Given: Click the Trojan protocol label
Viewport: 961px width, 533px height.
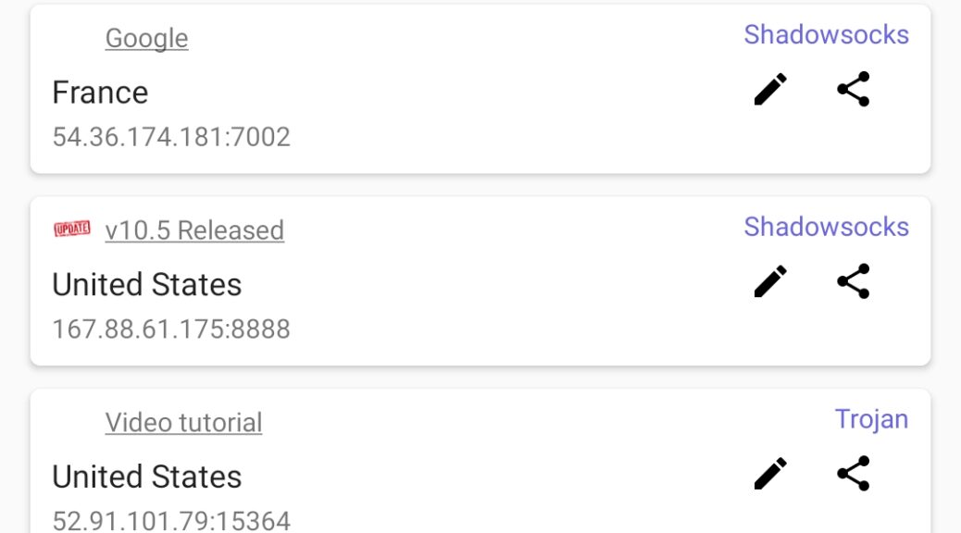Looking at the screenshot, I should pos(871,420).
